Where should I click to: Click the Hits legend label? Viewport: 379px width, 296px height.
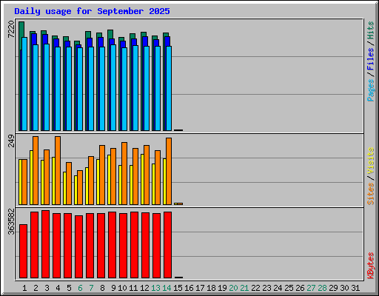click(370, 30)
